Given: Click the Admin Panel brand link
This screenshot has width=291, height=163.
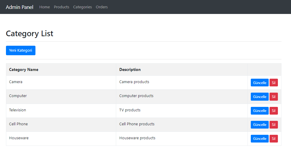Looking at the screenshot, I should (x=20, y=7).
